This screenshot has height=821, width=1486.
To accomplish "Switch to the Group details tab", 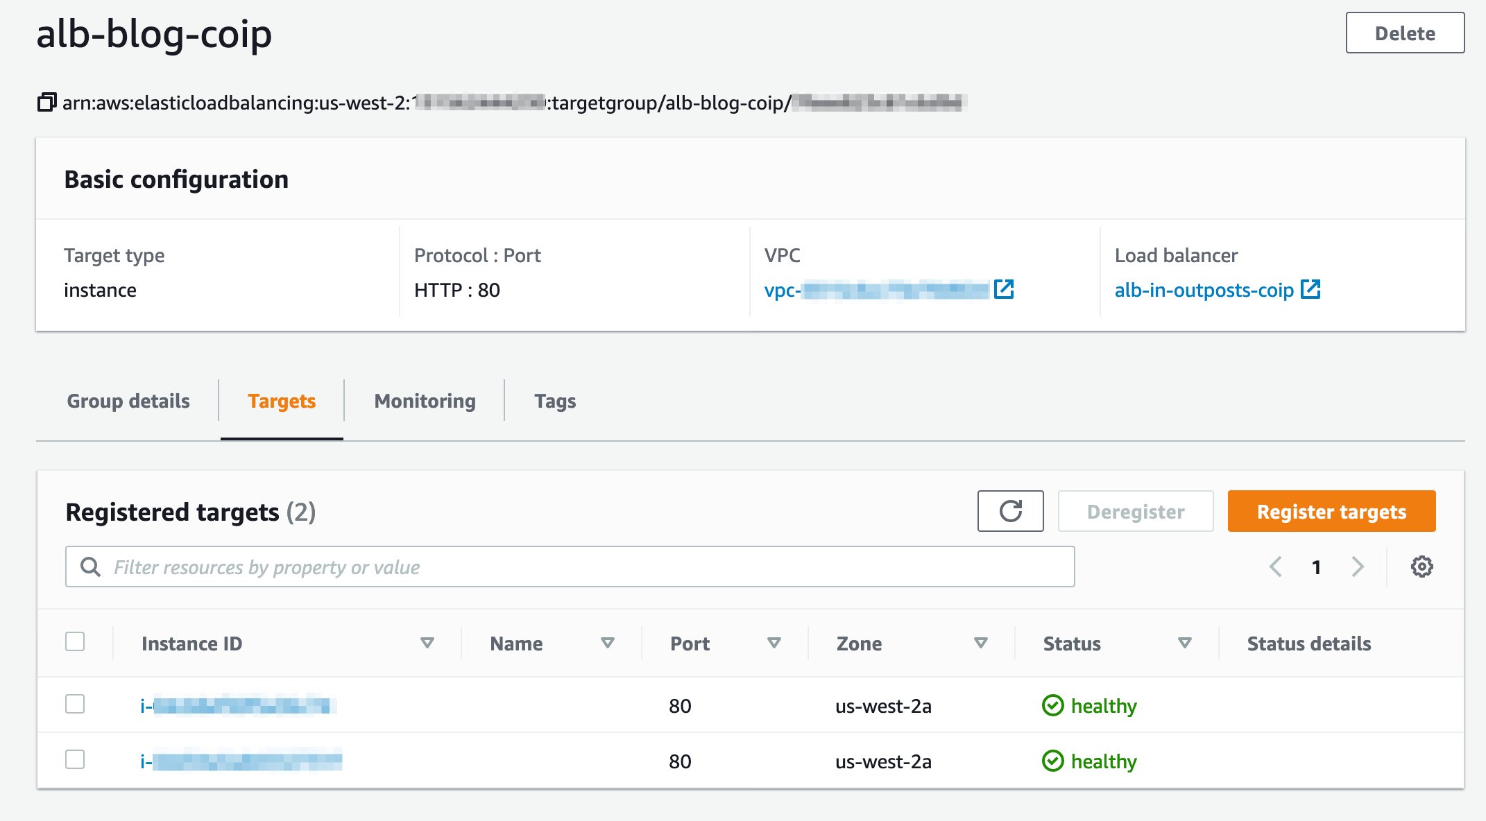I will coord(128,401).
